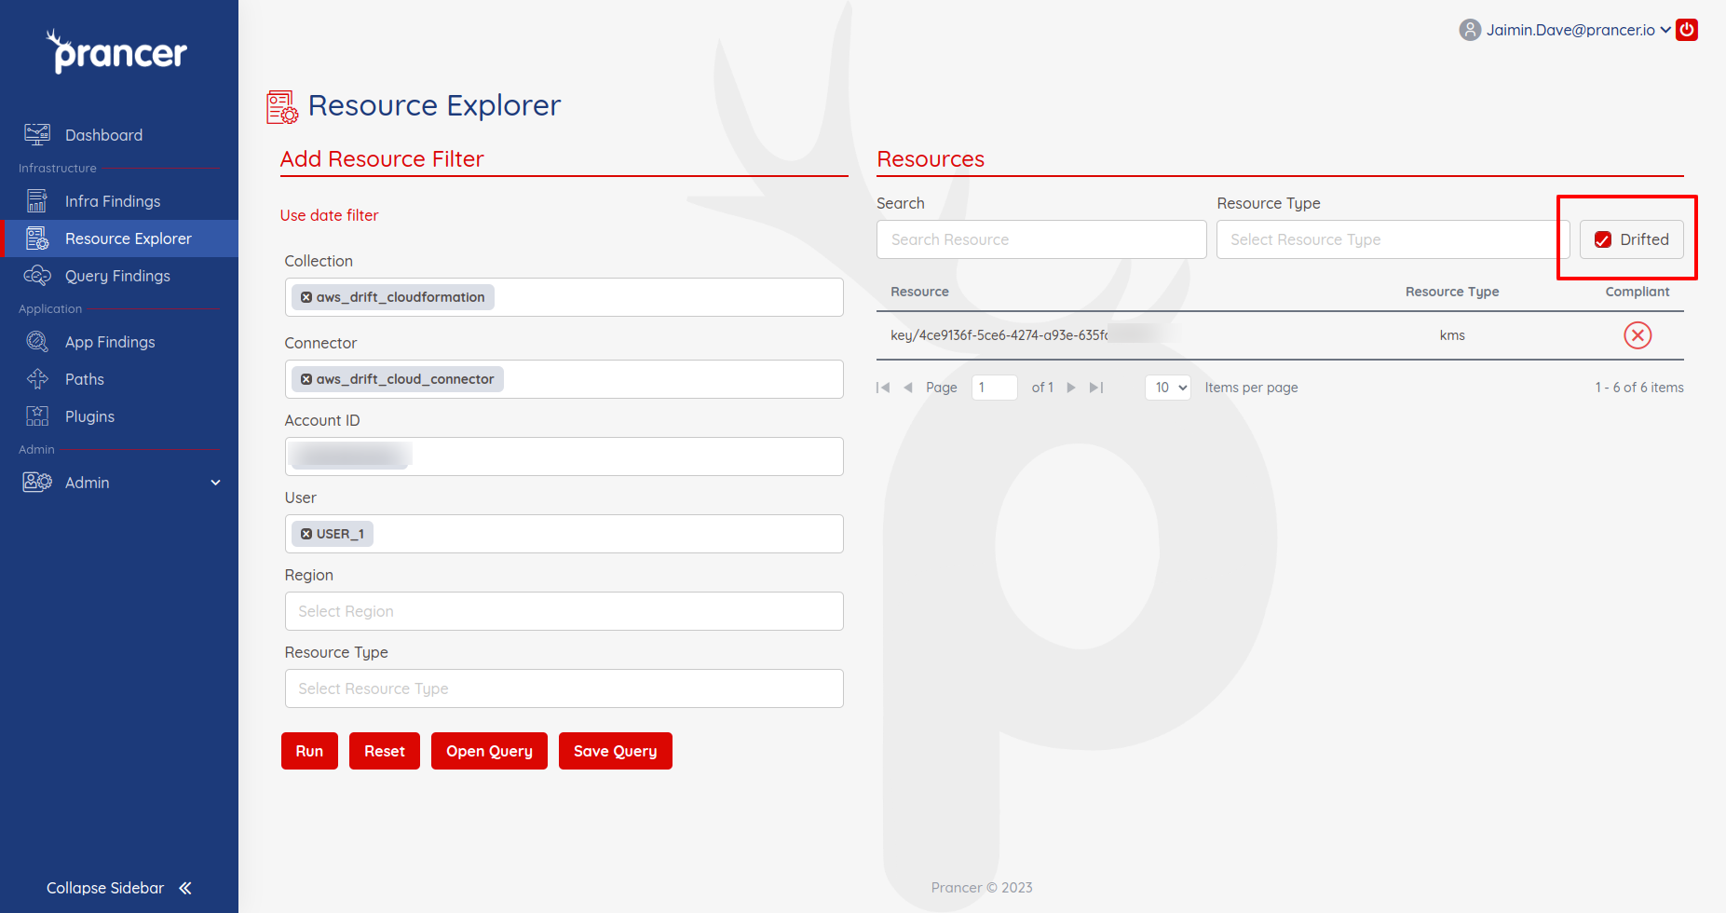Screen dimensions: 1726x913
Task: Click the Resource Explorer page title icon
Action: pyautogui.click(x=282, y=107)
